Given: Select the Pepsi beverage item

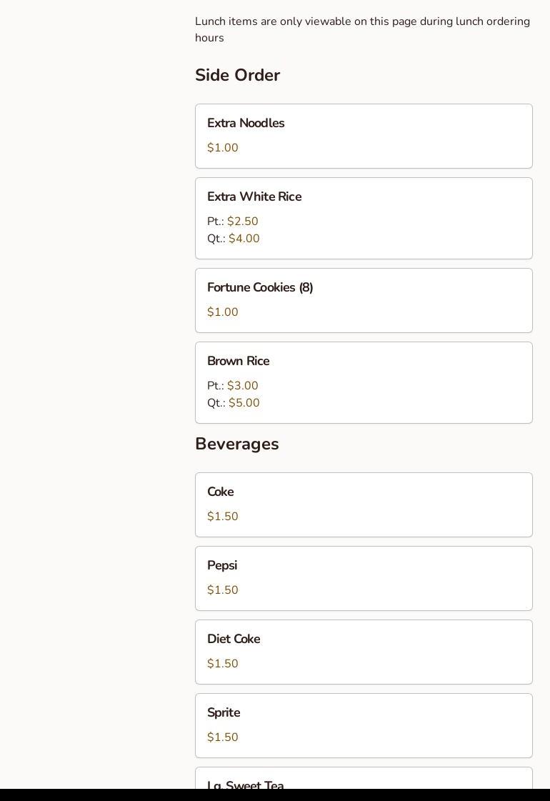Looking at the screenshot, I should [x=222, y=566].
